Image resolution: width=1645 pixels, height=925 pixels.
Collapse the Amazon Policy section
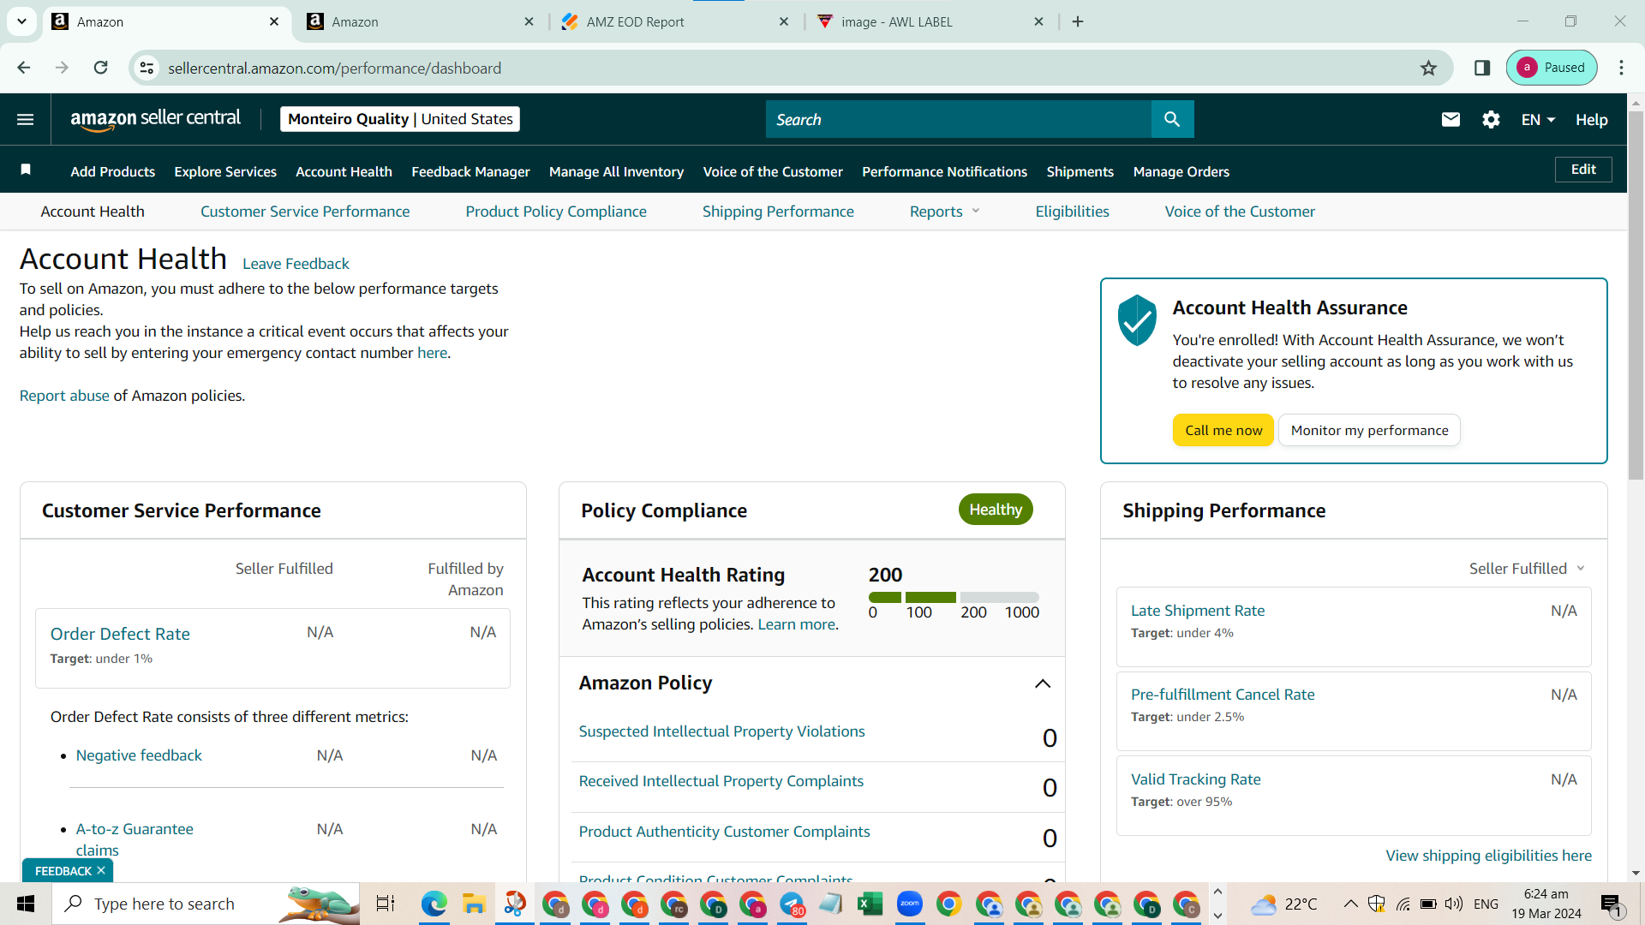tap(1043, 683)
